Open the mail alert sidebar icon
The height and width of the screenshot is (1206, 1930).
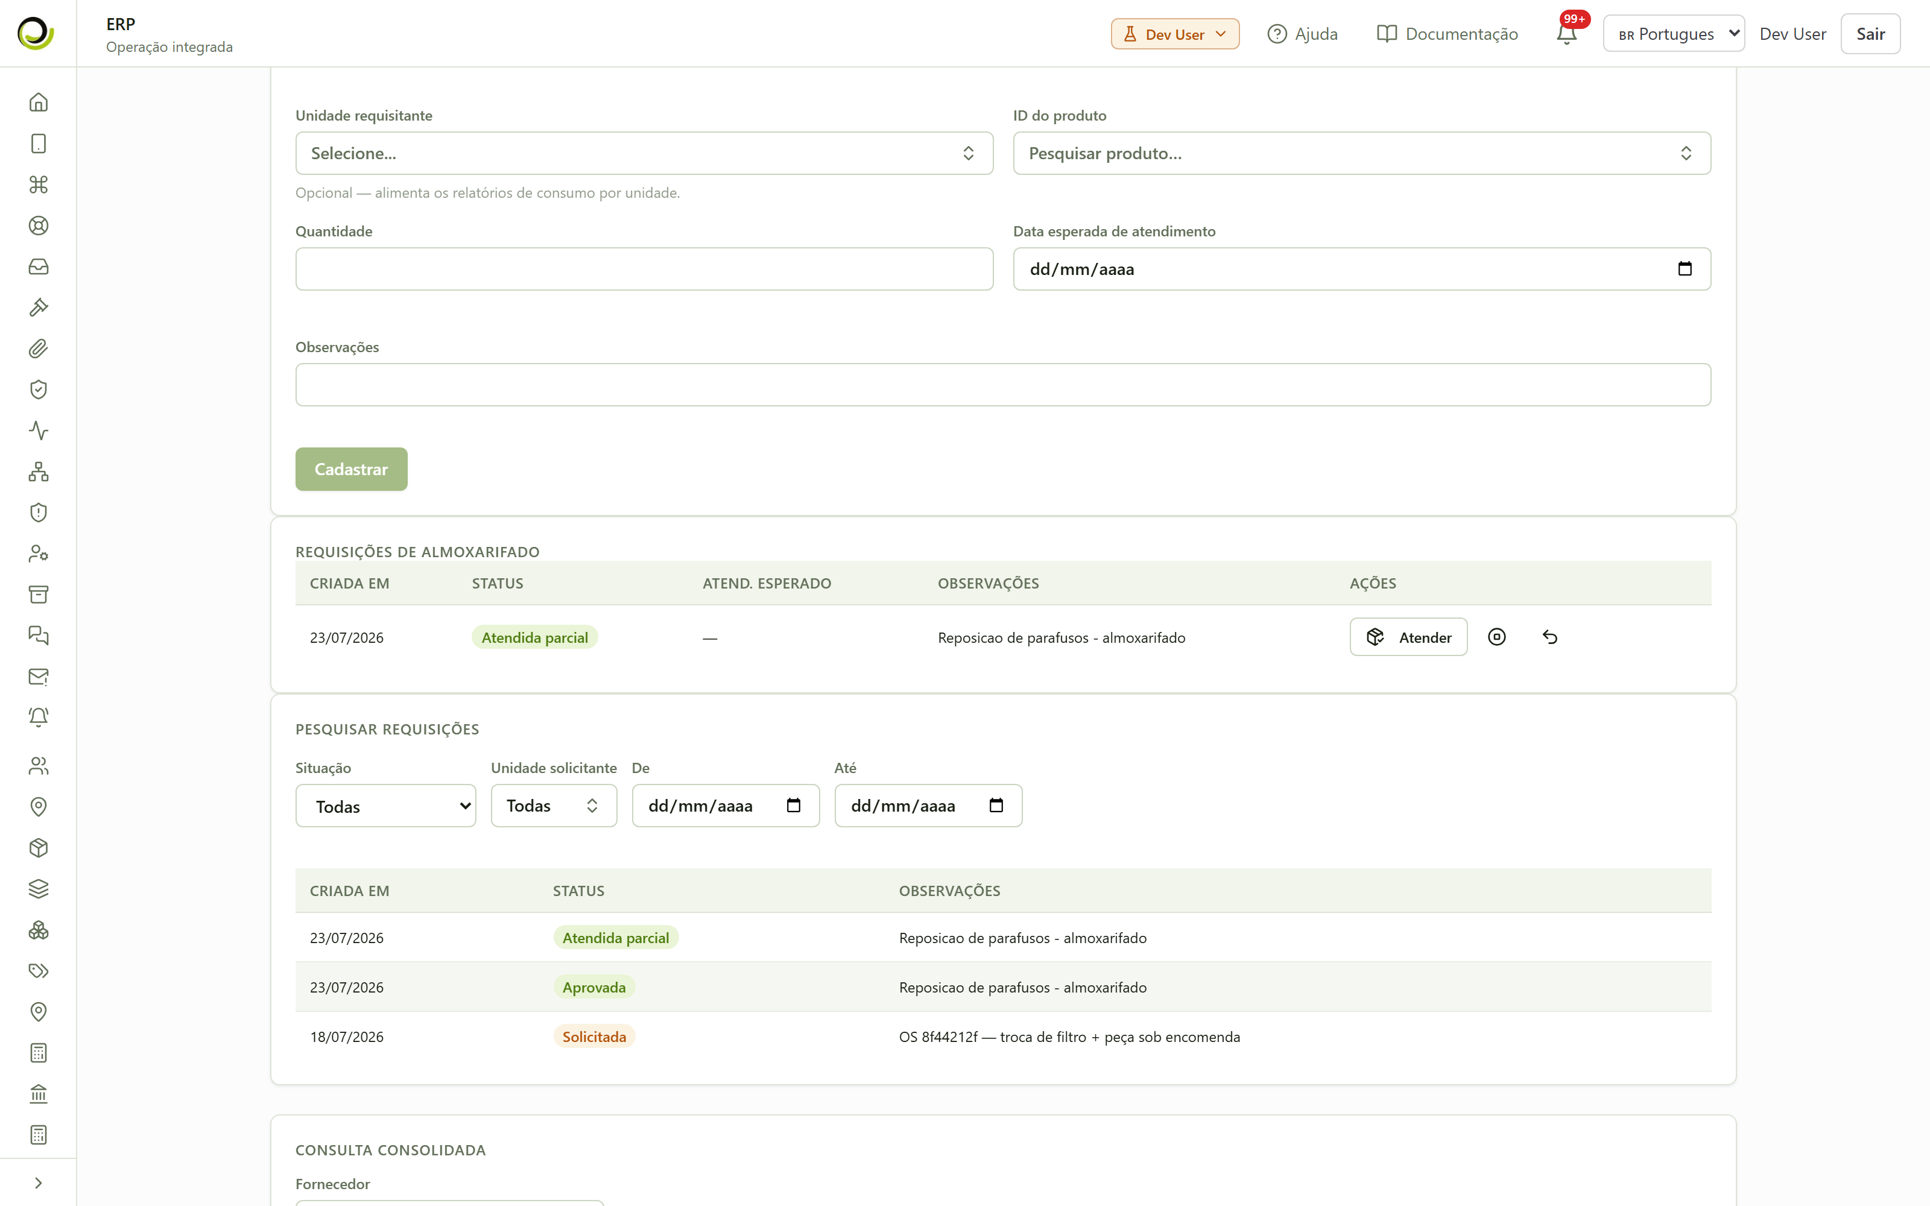pyautogui.click(x=38, y=677)
